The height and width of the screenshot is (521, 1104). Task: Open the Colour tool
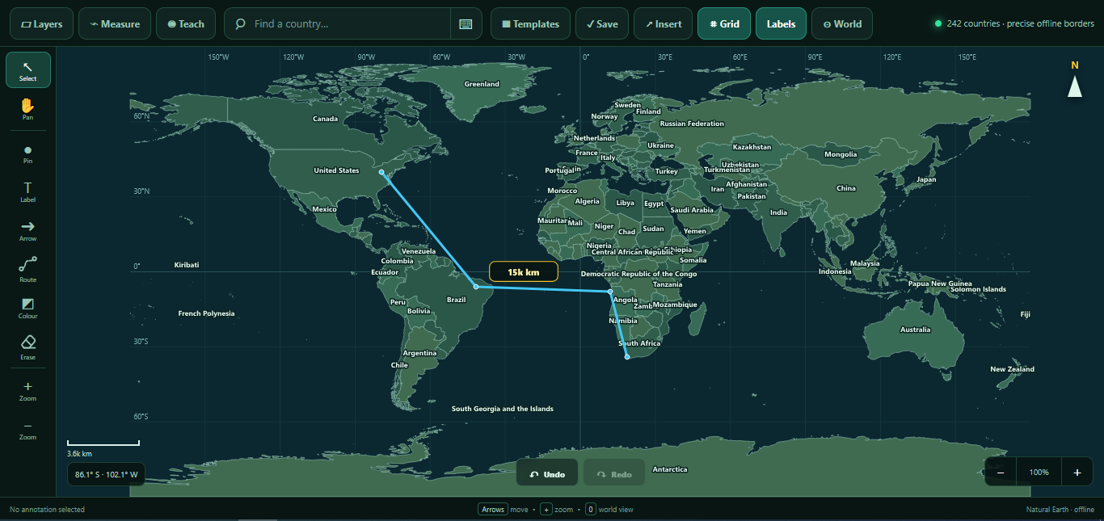click(x=28, y=309)
